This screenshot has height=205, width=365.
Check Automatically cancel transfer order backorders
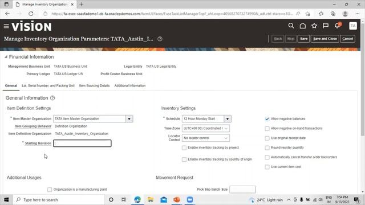[267, 157]
